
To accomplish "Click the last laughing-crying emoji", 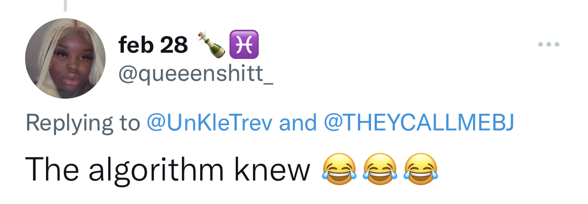I will 420,169.
